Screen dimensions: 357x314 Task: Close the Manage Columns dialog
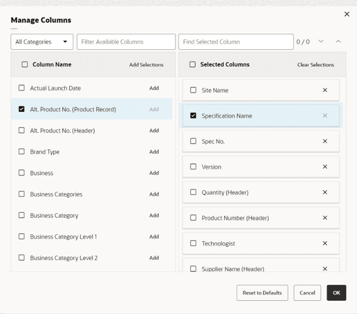pos(347,14)
